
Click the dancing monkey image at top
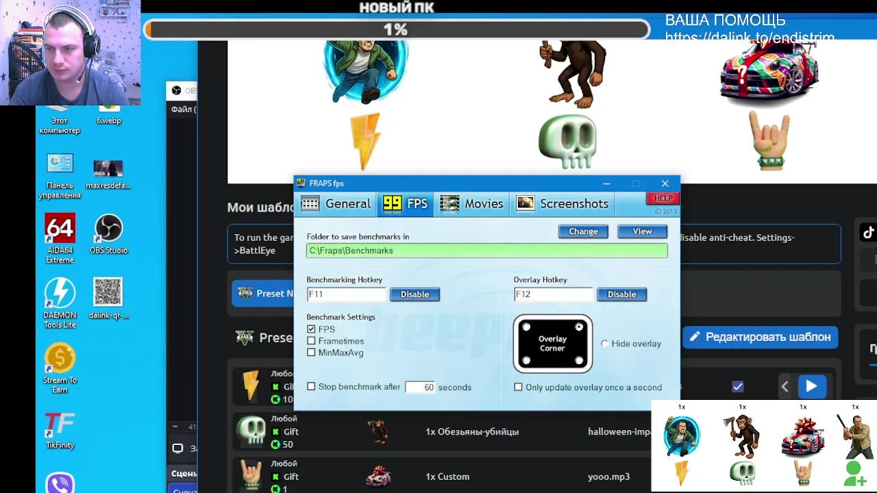point(573,73)
